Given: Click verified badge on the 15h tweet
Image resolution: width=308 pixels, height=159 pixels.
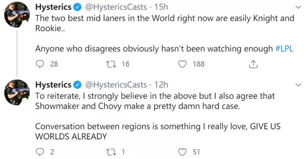Looking at the screenshot, I should [77, 7].
